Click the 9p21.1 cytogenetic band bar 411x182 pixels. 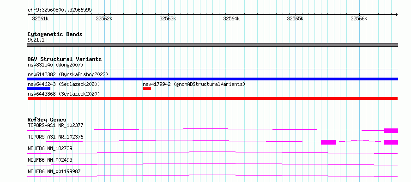click(x=212, y=45)
